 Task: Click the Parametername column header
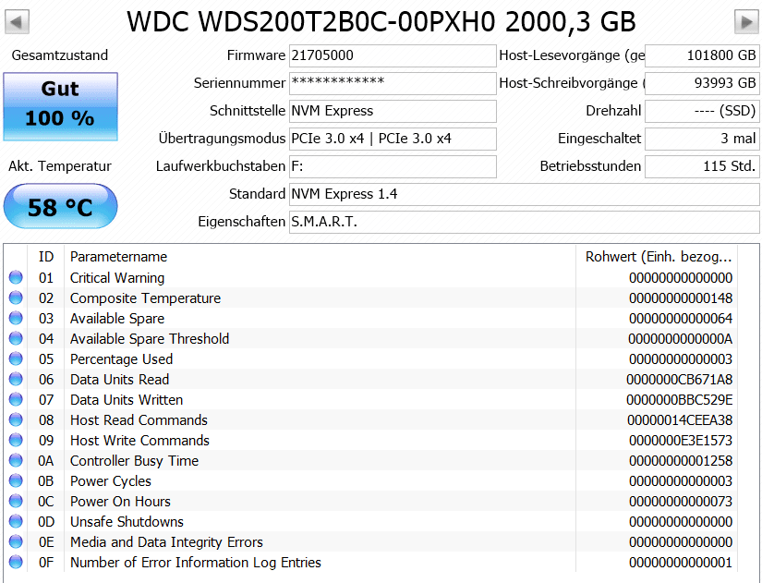[320, 257]
